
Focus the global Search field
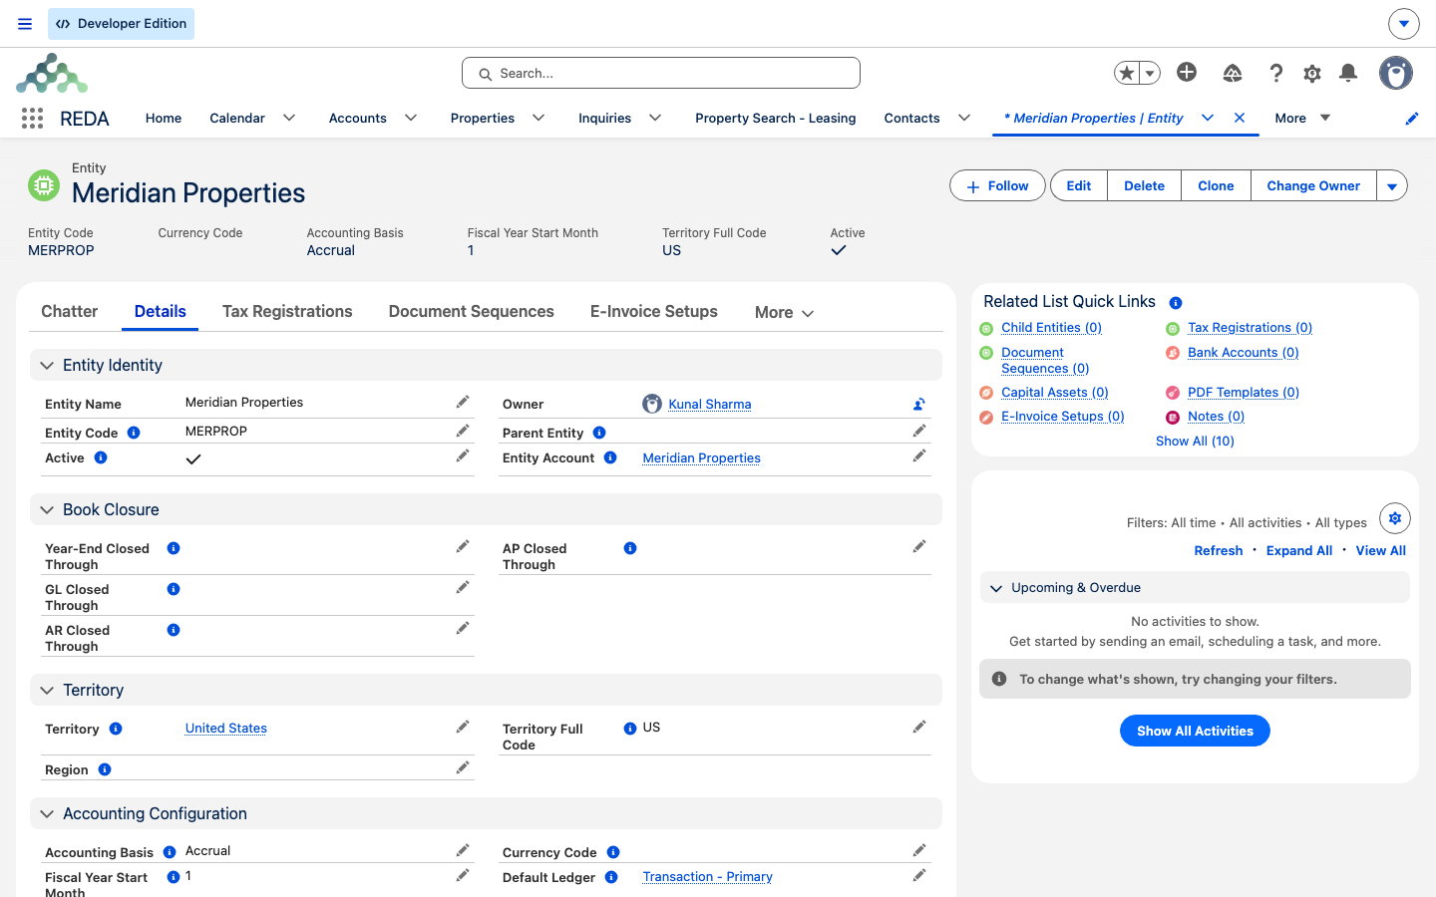tap(661, 73)
